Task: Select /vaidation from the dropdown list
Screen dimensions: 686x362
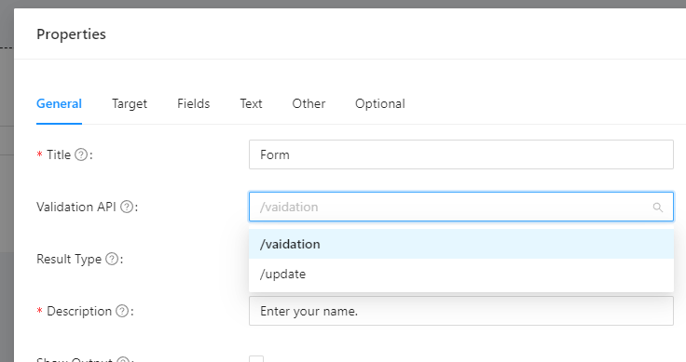Action: coord(461,244)
